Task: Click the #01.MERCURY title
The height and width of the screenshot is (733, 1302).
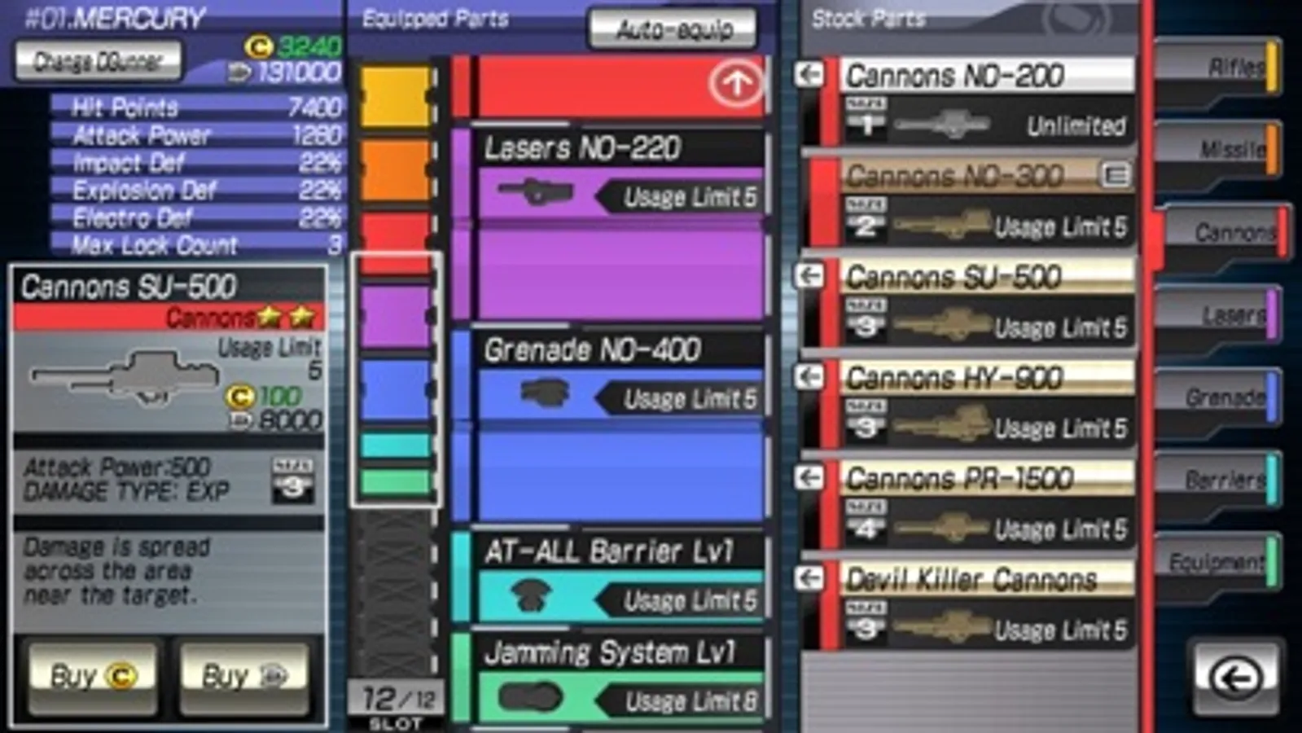Action: point(115,18)
